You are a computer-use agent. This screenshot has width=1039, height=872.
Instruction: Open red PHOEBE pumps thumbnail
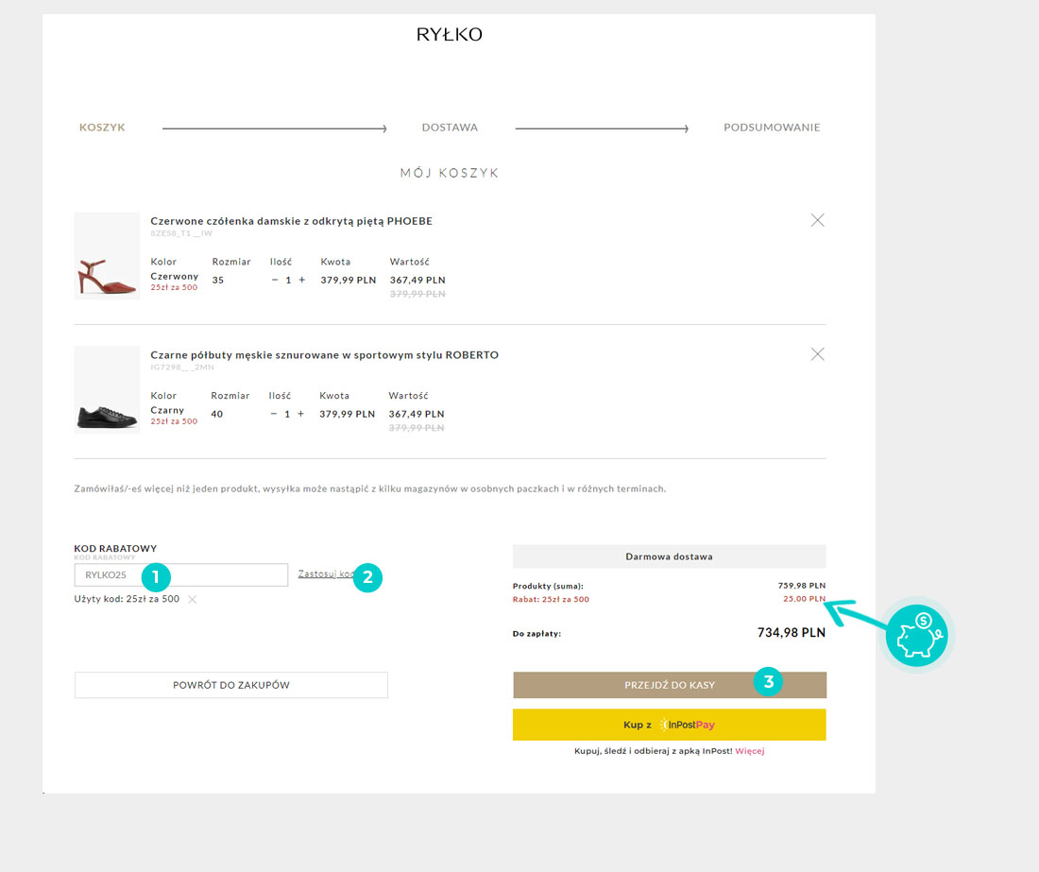107,256
